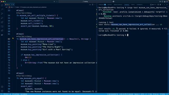Open the Manage gear in activity bar

click(x=2, y=91)
